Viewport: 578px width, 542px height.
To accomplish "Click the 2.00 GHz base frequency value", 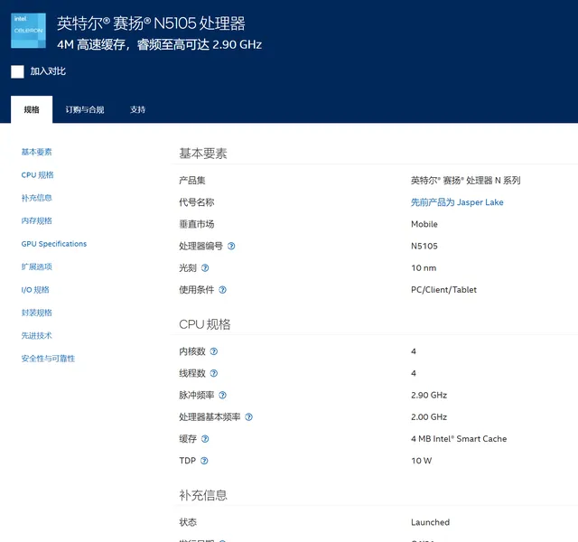I will point(429,417).
